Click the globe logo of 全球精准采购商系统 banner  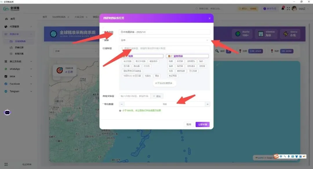point(54,34)
